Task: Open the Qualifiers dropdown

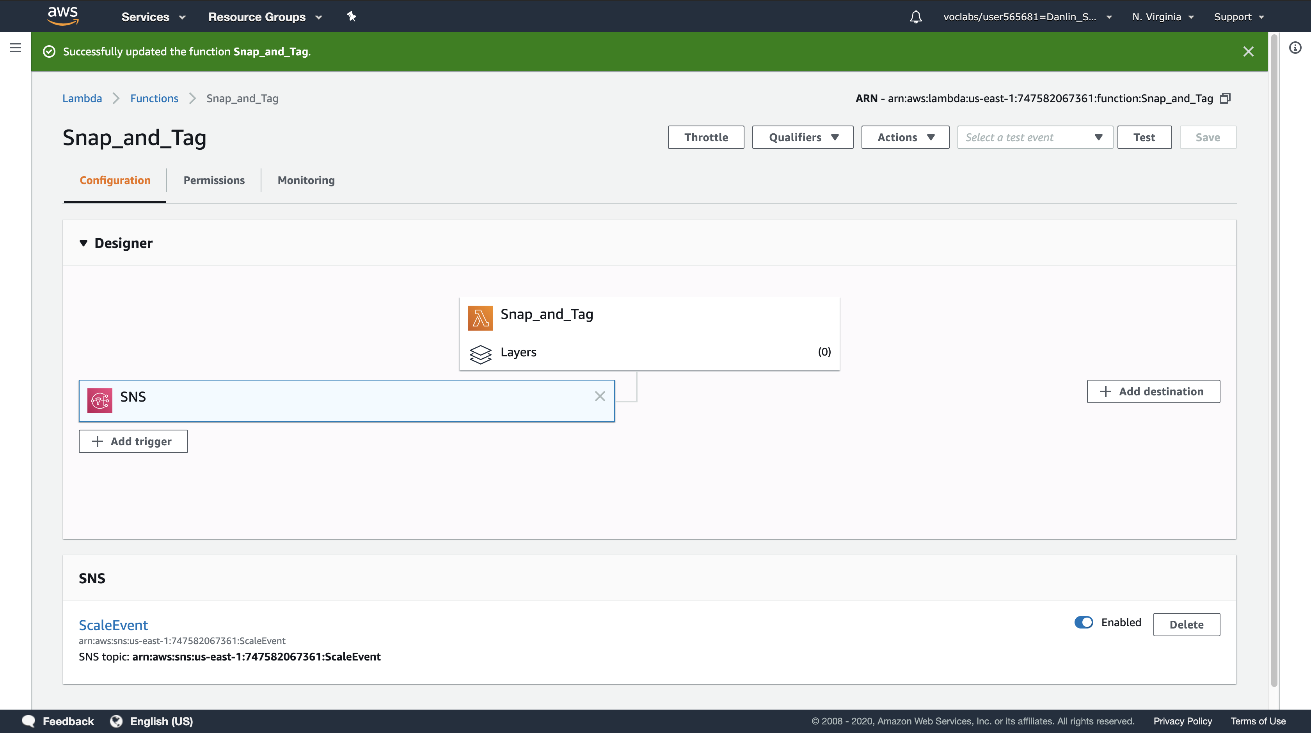Action: tap(802, 137)
